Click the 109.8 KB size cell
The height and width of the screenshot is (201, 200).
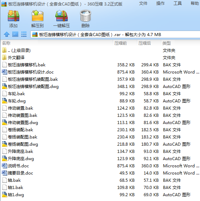126,188
